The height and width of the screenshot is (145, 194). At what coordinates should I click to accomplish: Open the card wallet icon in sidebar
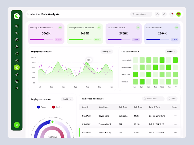point(17,81)
